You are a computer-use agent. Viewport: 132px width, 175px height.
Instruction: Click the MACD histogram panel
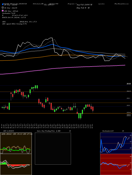[16, 164]
